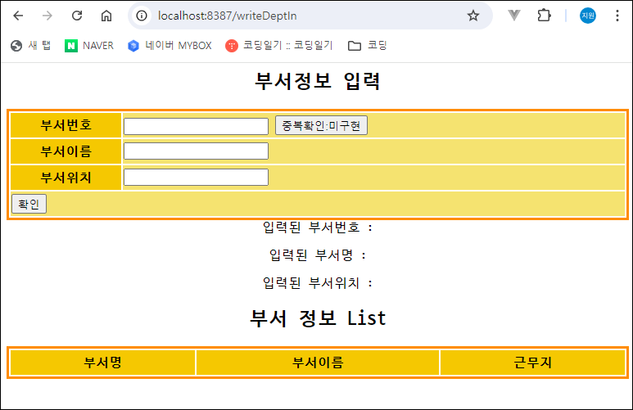Reload the page with refresh icon
This screenshot has width=633, height=410.
coord(77,16)
